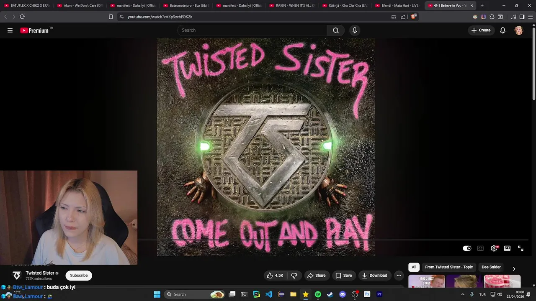Viewport: 536px width, 301px height.
Task: Click the Share button
Action: [316, 275]
